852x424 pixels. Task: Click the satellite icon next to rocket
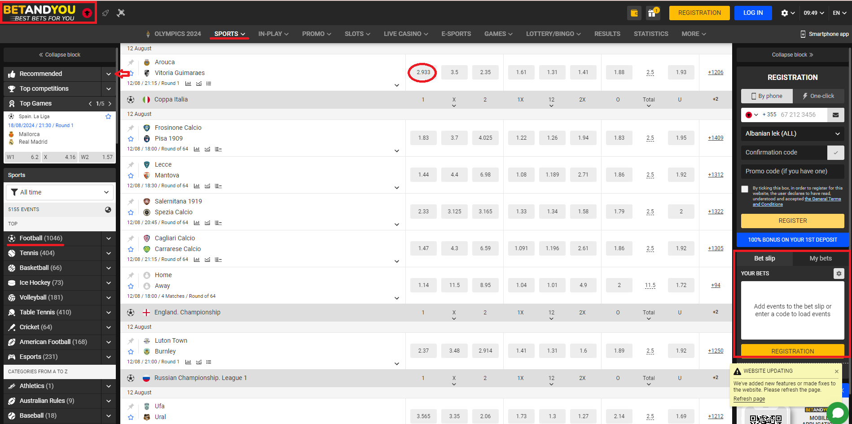click(x=121, y=13)
